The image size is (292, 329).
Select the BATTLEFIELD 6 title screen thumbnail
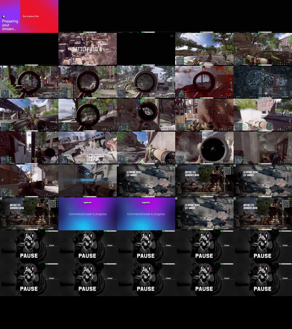point(88,49)
